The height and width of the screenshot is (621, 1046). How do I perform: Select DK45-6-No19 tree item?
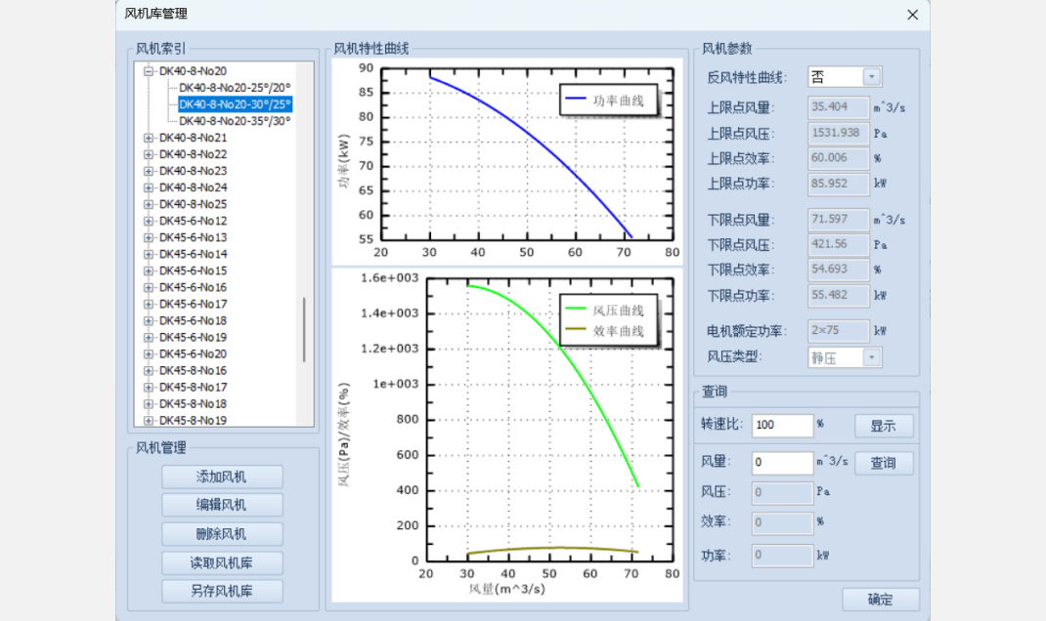pyautogui.click(x=193, y=337)
